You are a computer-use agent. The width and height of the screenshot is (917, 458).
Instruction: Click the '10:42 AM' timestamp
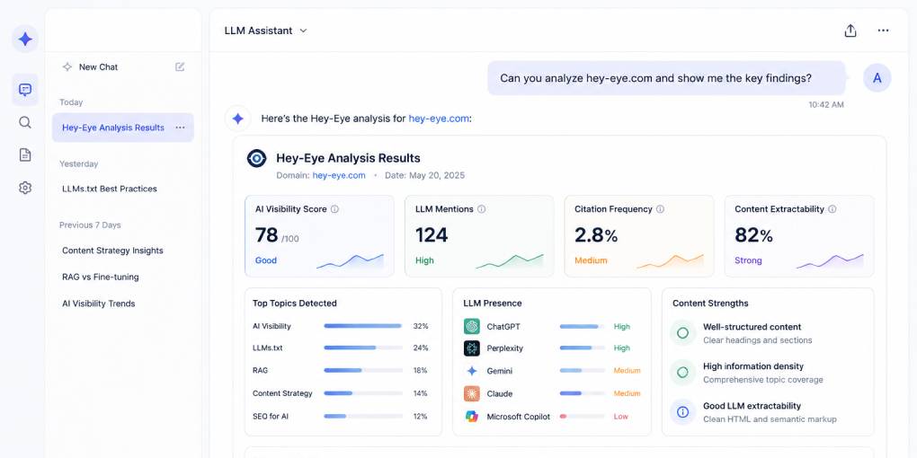[x=826, y=105]
